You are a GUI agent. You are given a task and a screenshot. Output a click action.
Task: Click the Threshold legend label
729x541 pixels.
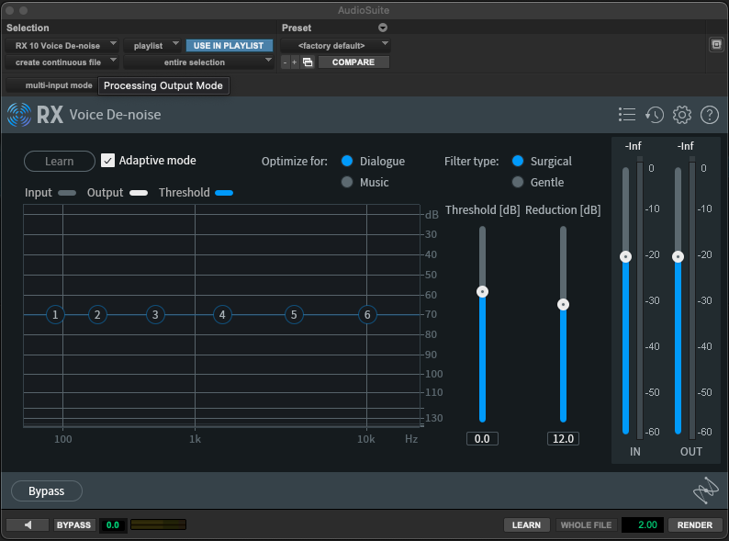pyautogui.click(x=185, y=193)
